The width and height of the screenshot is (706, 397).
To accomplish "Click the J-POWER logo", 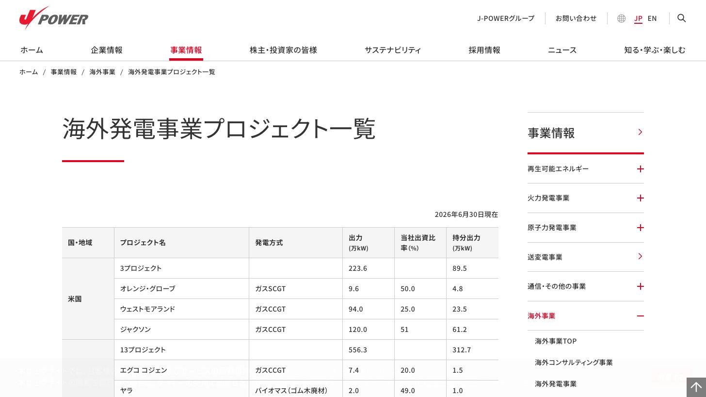I will (x=54, y=18).
